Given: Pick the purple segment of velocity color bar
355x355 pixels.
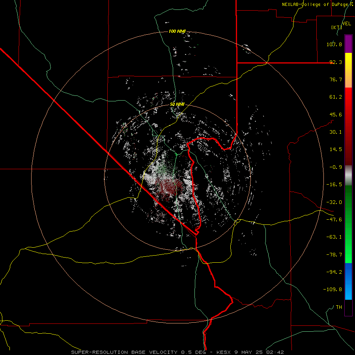Looking at the screenshot, I should pyautogui.click(x=348, y=44).
